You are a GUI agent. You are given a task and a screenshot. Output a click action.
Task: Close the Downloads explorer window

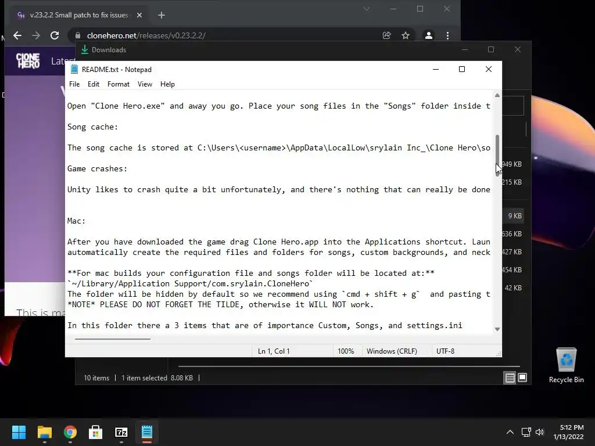[518, 50]
